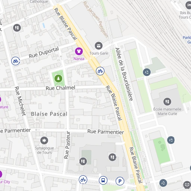Click the Blaise Pascal neighborhood label
191x191 pixels.
tap(49, 114)
